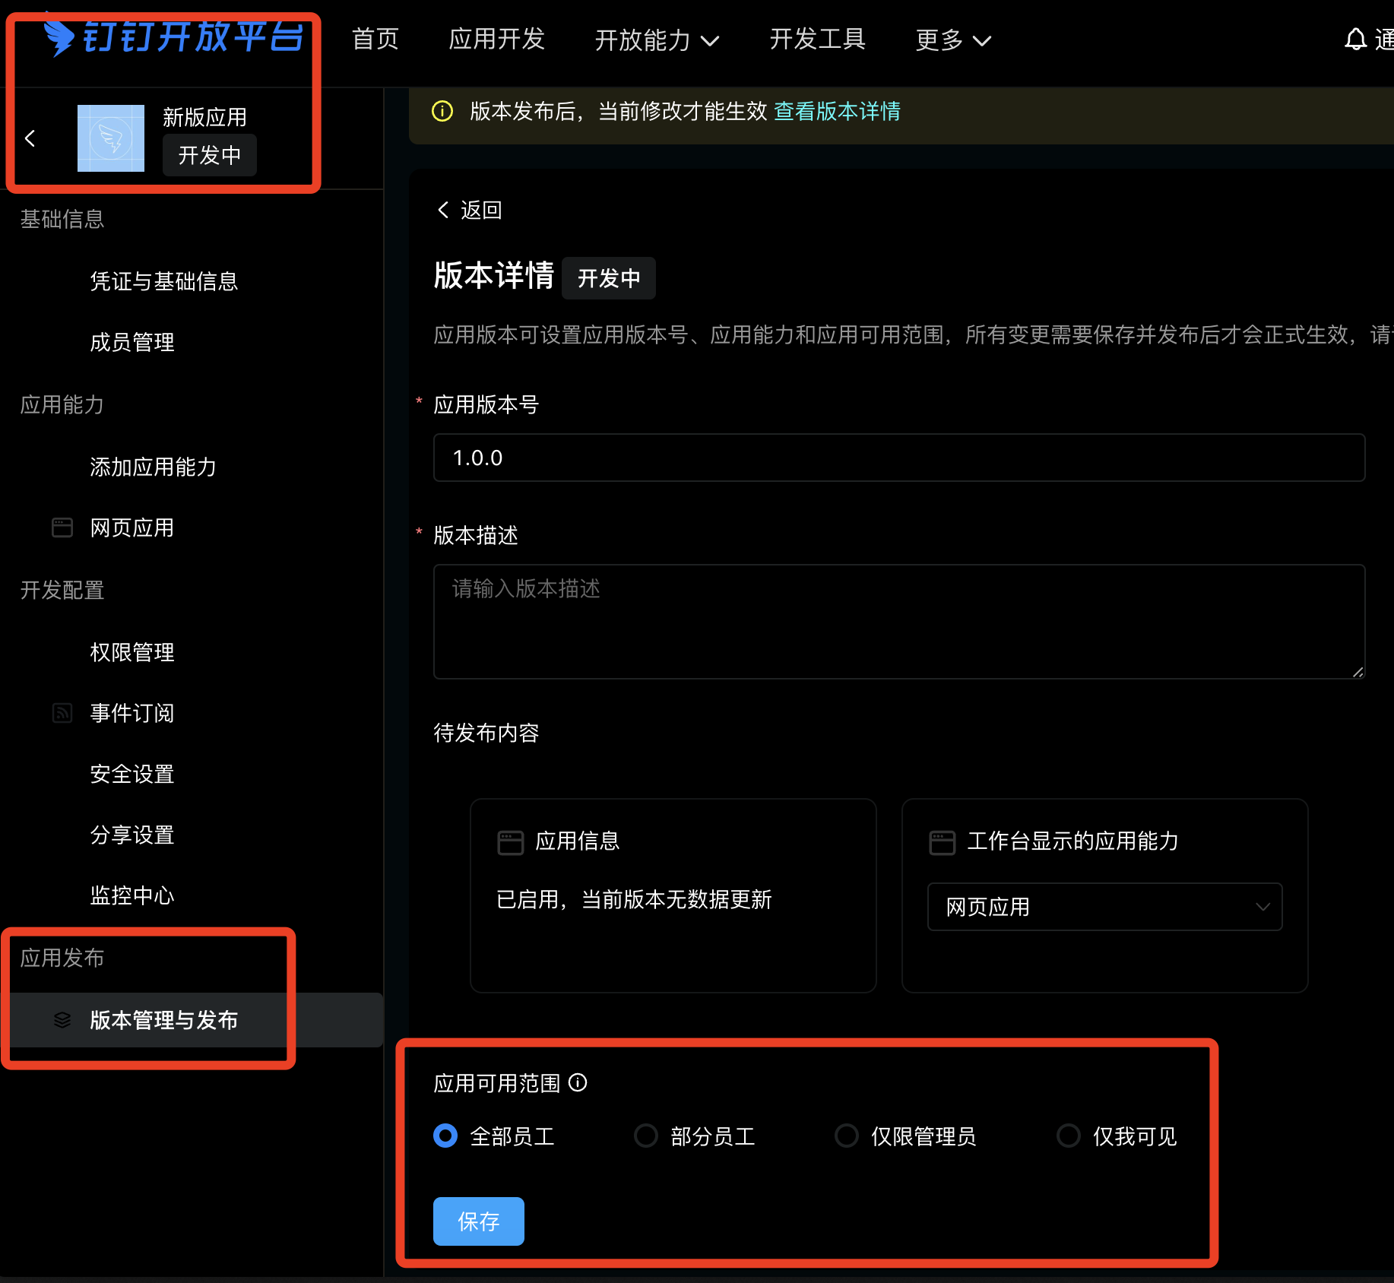Open the notification bell icon
The height and width of the screenshot is (1283, 1394).
tap(1355, 40)
